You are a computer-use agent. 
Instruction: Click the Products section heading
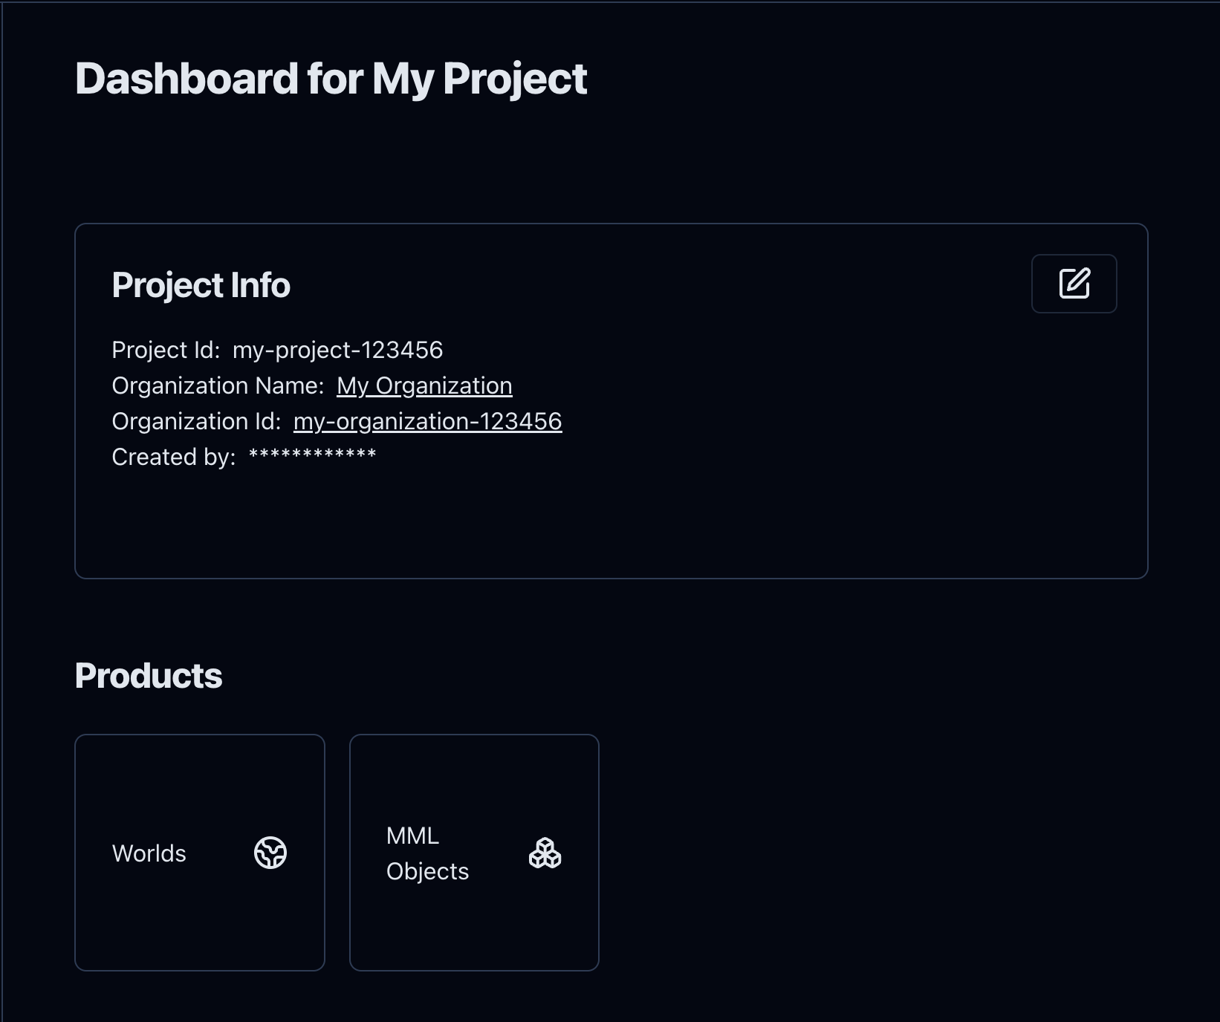(x=149, y=676)
